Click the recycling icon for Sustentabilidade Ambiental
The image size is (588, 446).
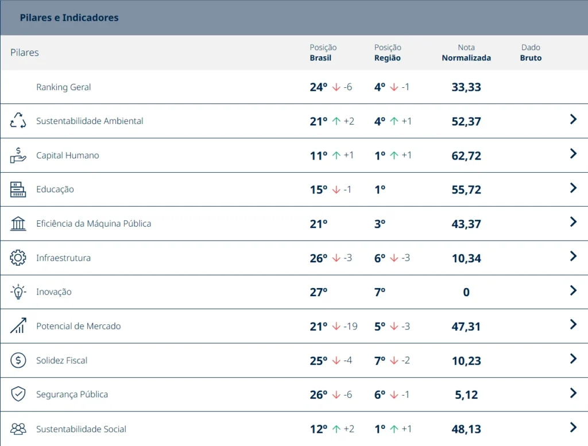pyautogui.click(x=18, y=121)
